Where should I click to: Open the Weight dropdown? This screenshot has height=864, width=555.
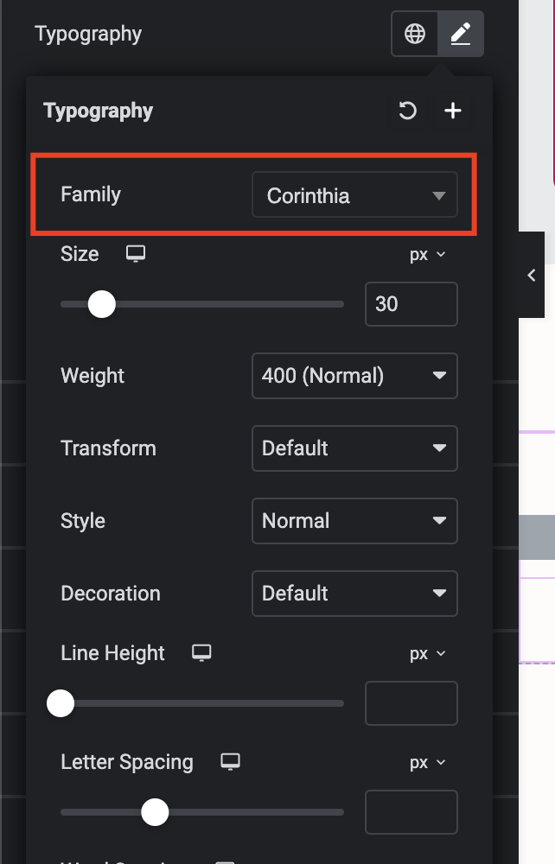coord(354,376)
